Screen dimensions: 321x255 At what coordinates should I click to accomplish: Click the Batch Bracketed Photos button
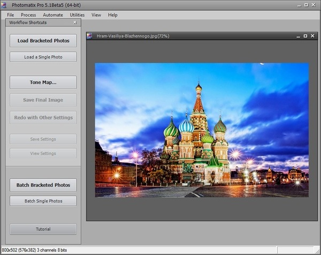click(43, 185)
